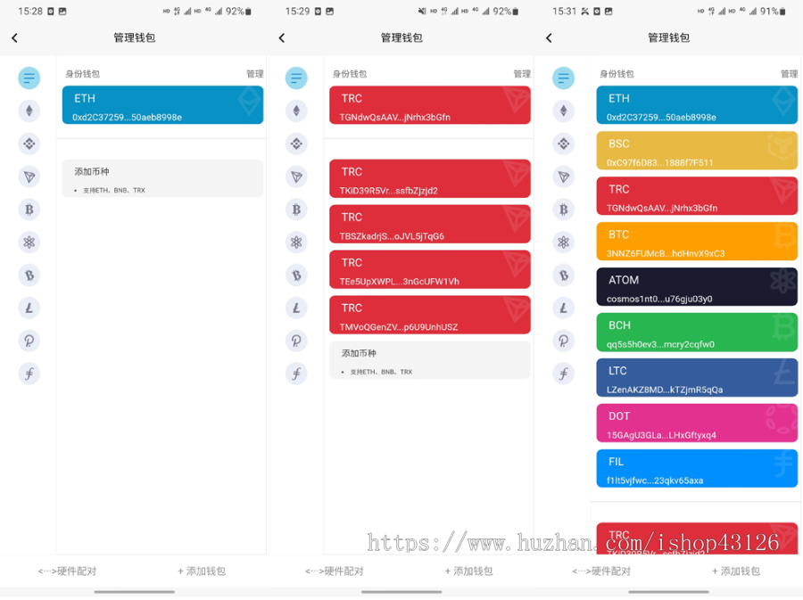Select the all-wallets list icon in 15:28 screen
This screenshot has height=600, width=803.
(x=29, y=78)
